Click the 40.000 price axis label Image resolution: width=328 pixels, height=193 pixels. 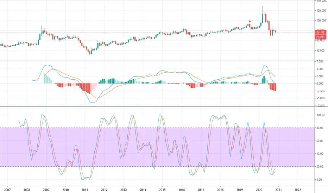point(321,51)
